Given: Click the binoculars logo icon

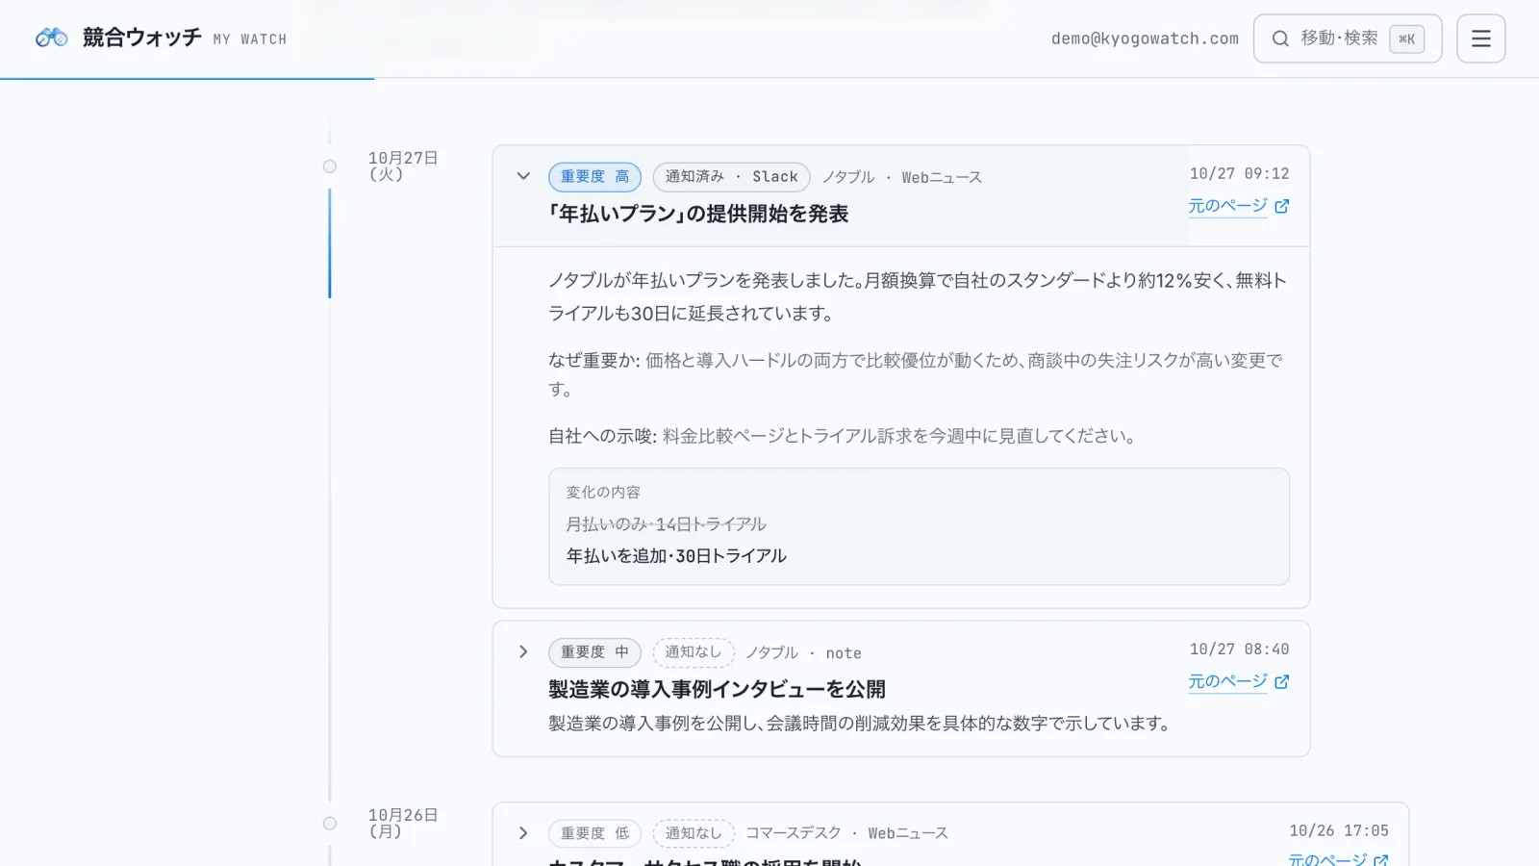Looking at the screenshot, I should (52, 38).
